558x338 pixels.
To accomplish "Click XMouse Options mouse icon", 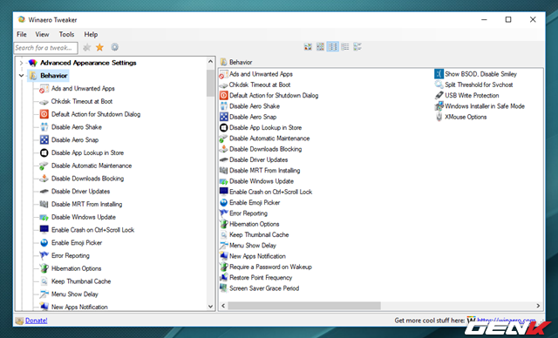I will [439, 117].
